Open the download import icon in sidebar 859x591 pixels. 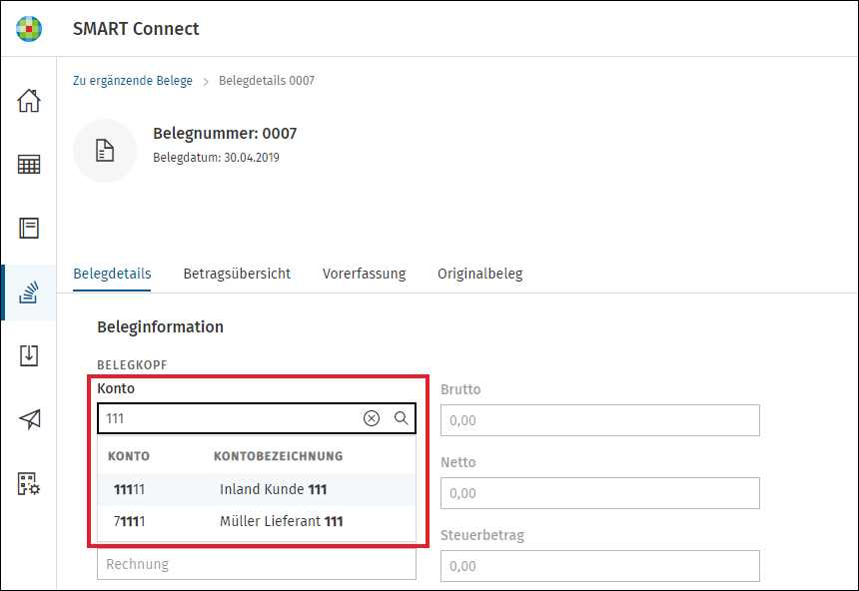pos(29,355)
